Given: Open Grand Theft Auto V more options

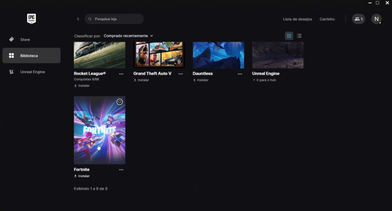Looking at the screenshot, I should coord(180,74).
